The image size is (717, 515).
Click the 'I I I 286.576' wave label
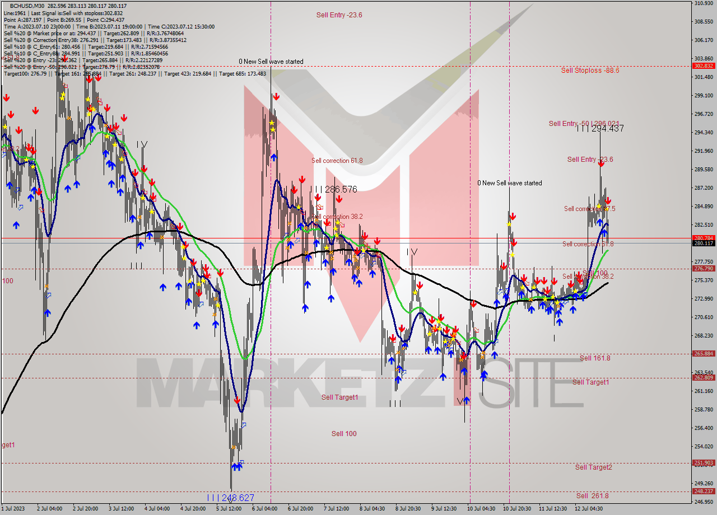coord(335,190)
